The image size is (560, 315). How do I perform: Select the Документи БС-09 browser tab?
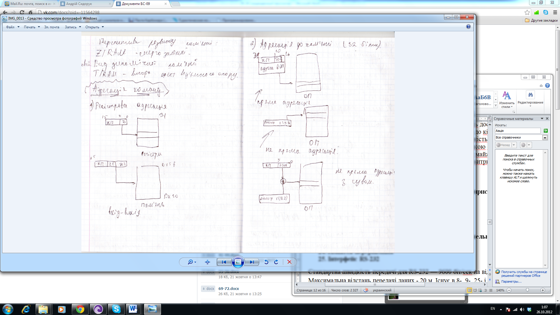pyautogui.click(x=141, y=4)
